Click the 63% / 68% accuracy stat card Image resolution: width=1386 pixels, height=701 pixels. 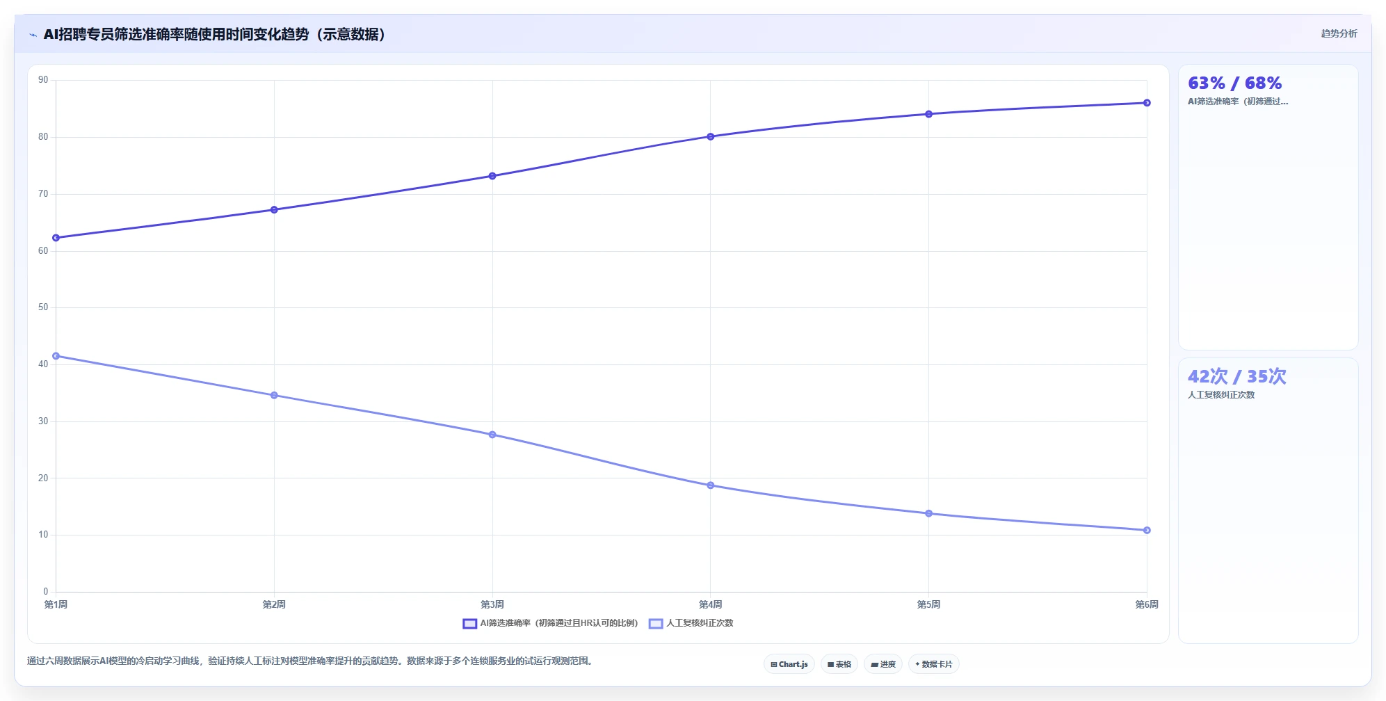[1268, 207]
